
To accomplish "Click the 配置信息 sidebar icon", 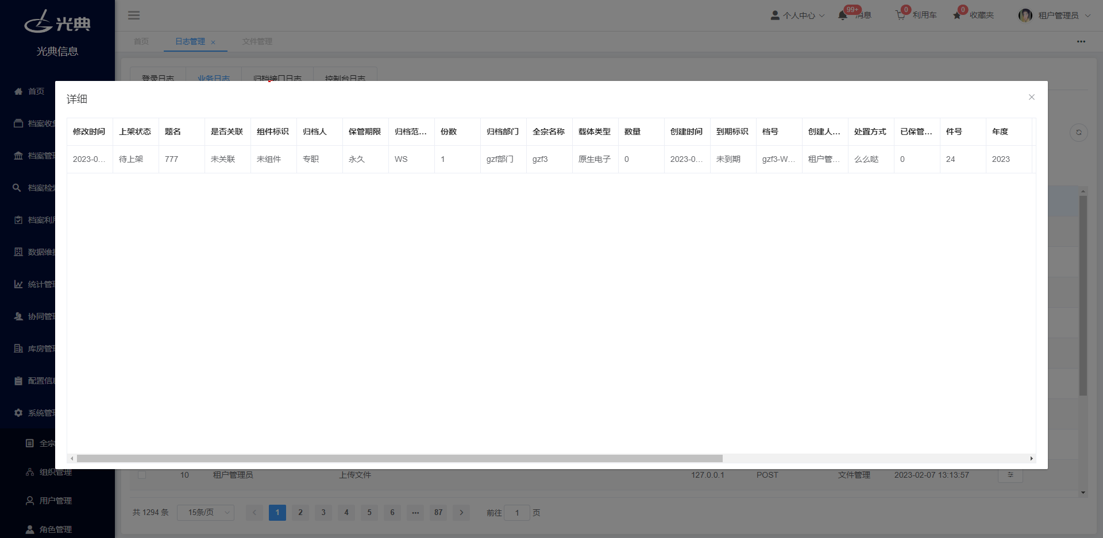I will (18, 381).
